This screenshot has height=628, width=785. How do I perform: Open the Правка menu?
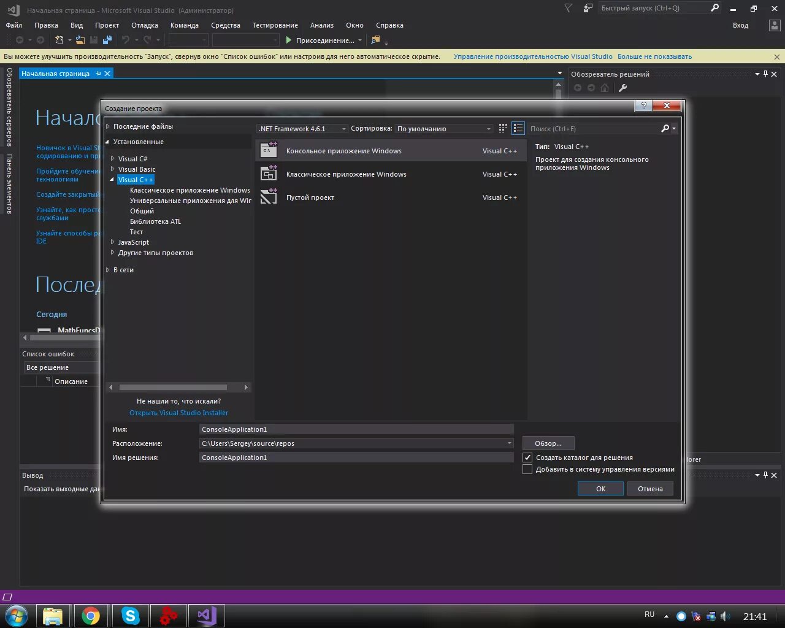pos(46,25)
